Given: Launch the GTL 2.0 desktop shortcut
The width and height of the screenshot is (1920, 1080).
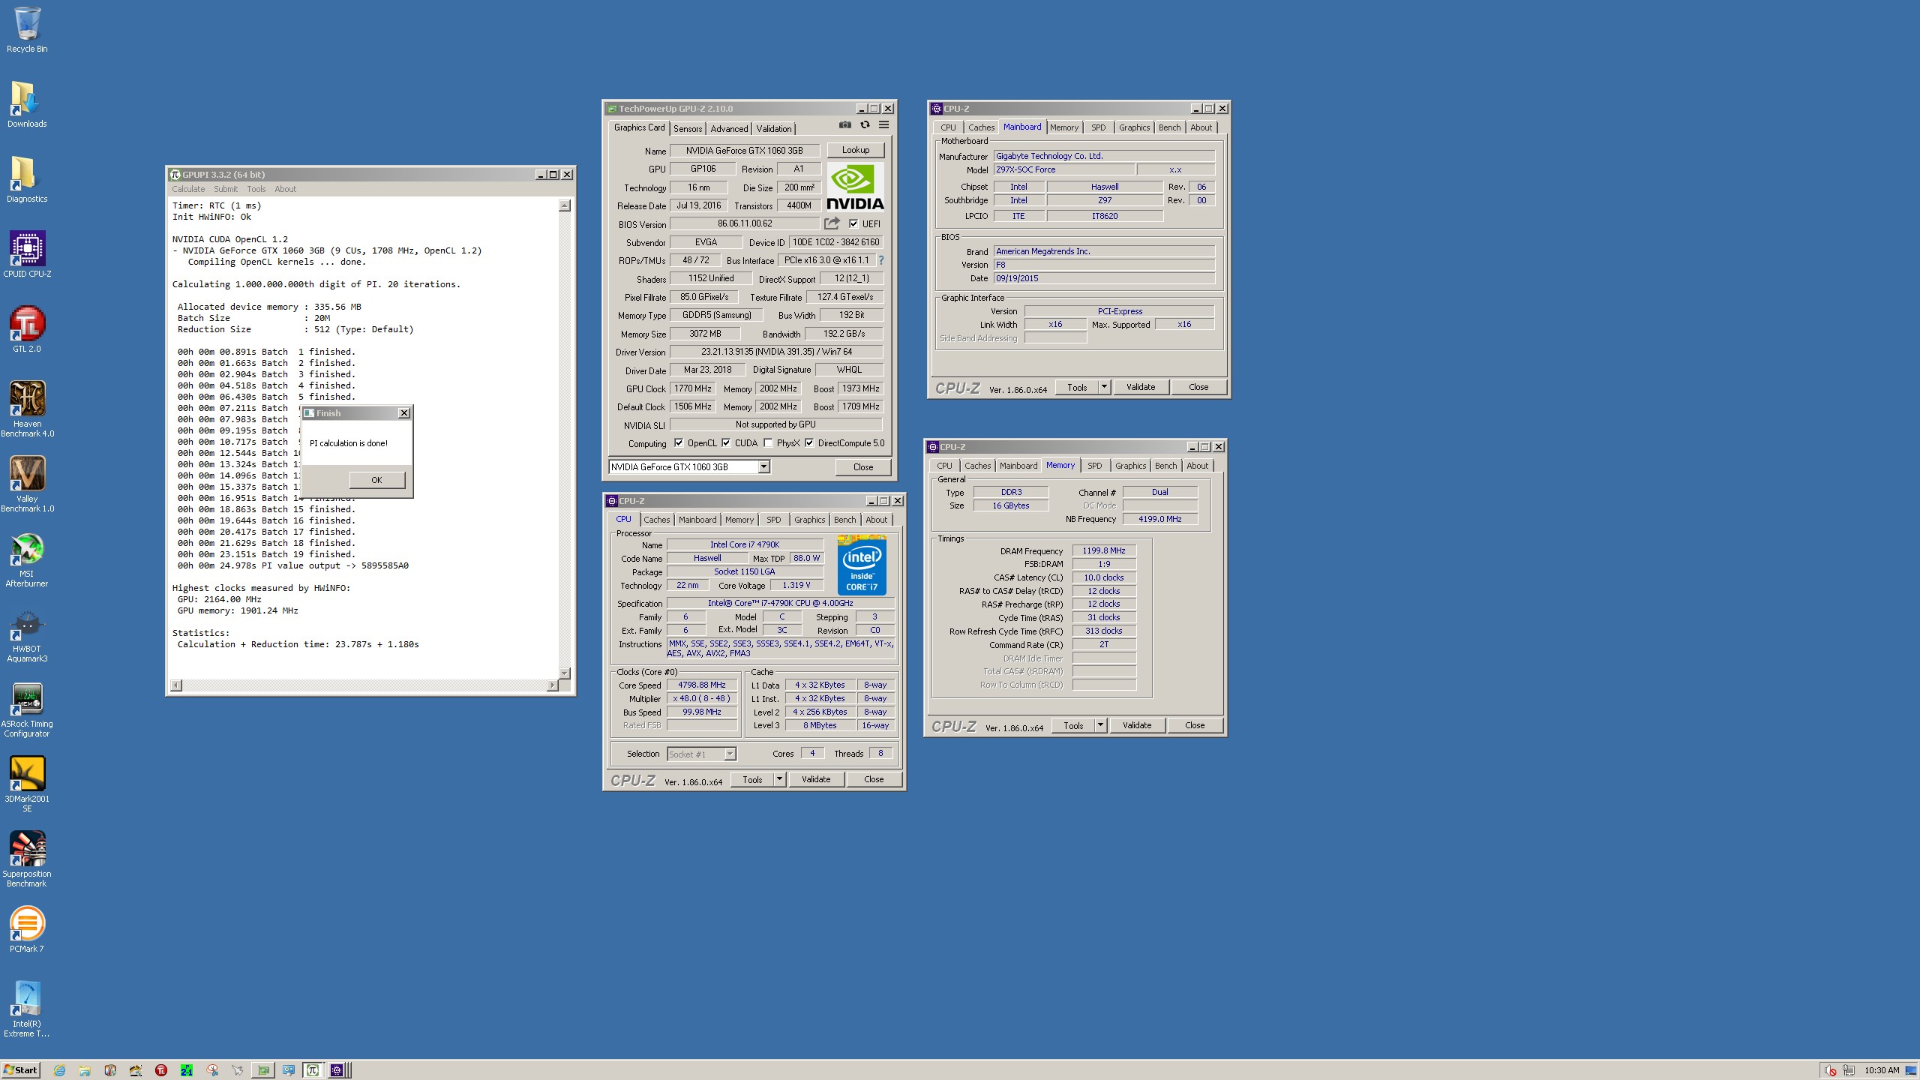Looking at the screenshot, I should [x=27, y=330].
